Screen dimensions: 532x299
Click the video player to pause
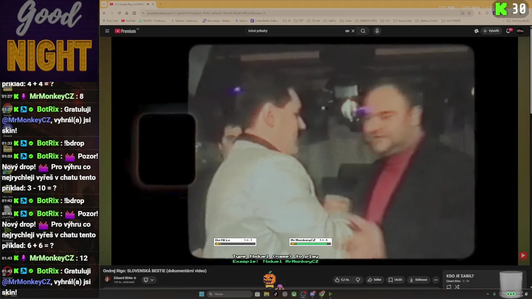click(x=314, y=152)
